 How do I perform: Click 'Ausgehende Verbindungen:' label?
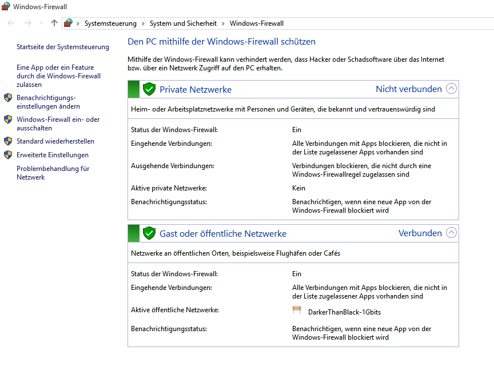pyautogui.click(x=173, y=166)
